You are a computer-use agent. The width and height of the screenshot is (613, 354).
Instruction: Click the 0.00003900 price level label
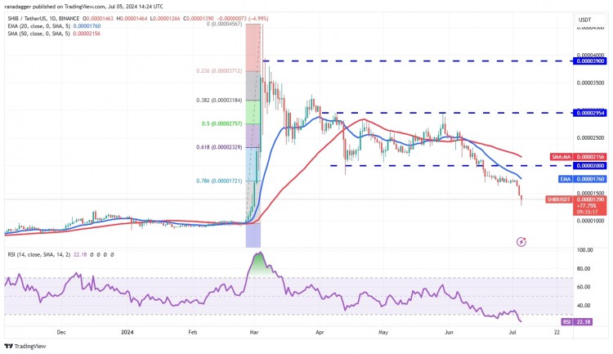[590, 61]
